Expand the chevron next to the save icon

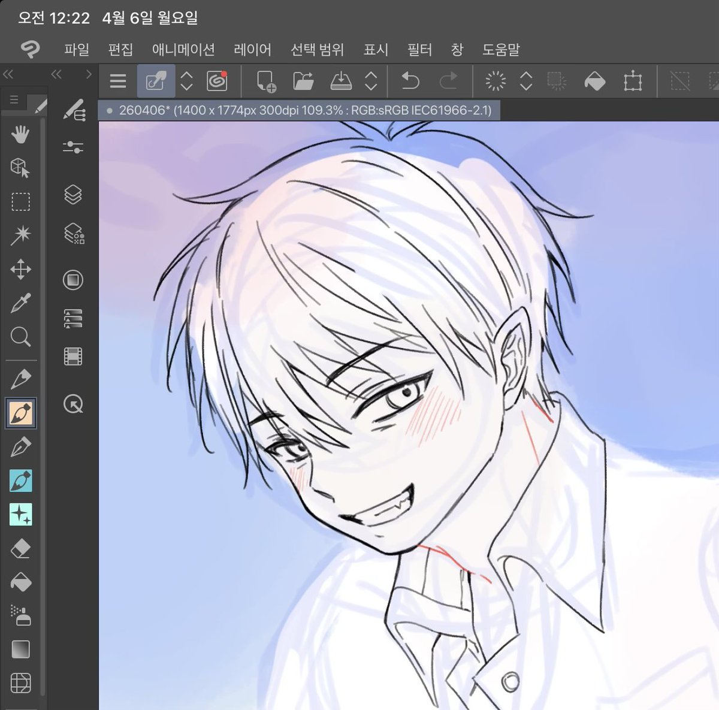[x=371, y=81]
